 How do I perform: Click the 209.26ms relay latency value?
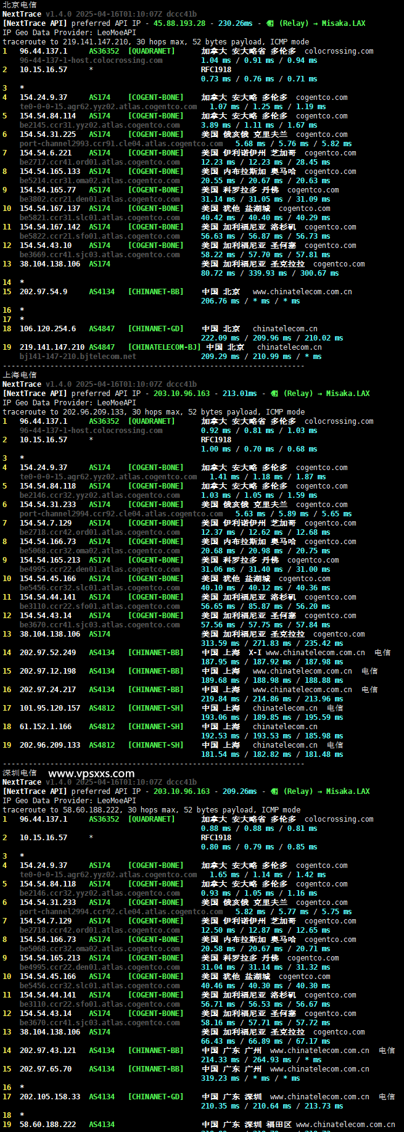(x=240, y=791)
